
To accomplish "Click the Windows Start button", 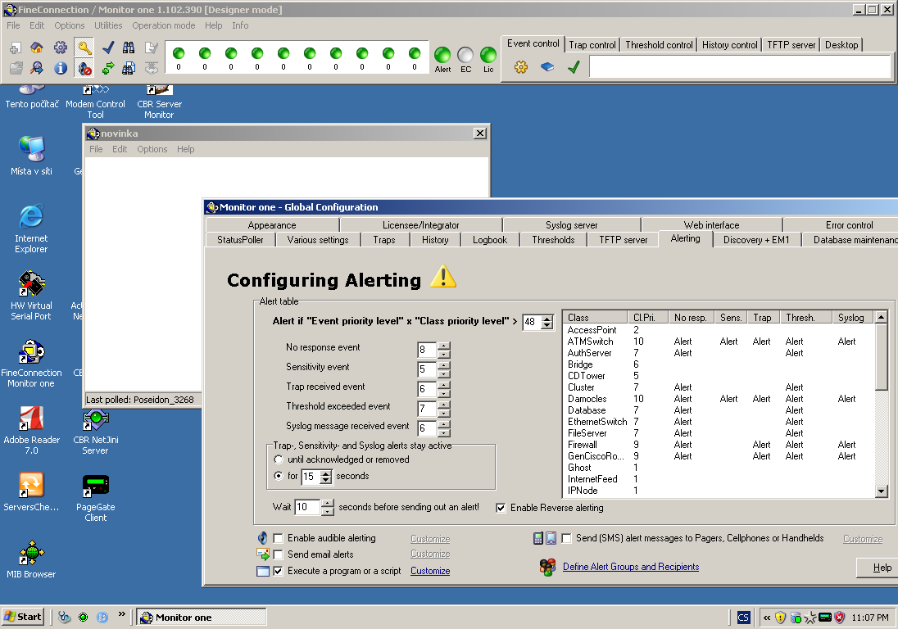I will pyautogui.click(x=24, y=617).
